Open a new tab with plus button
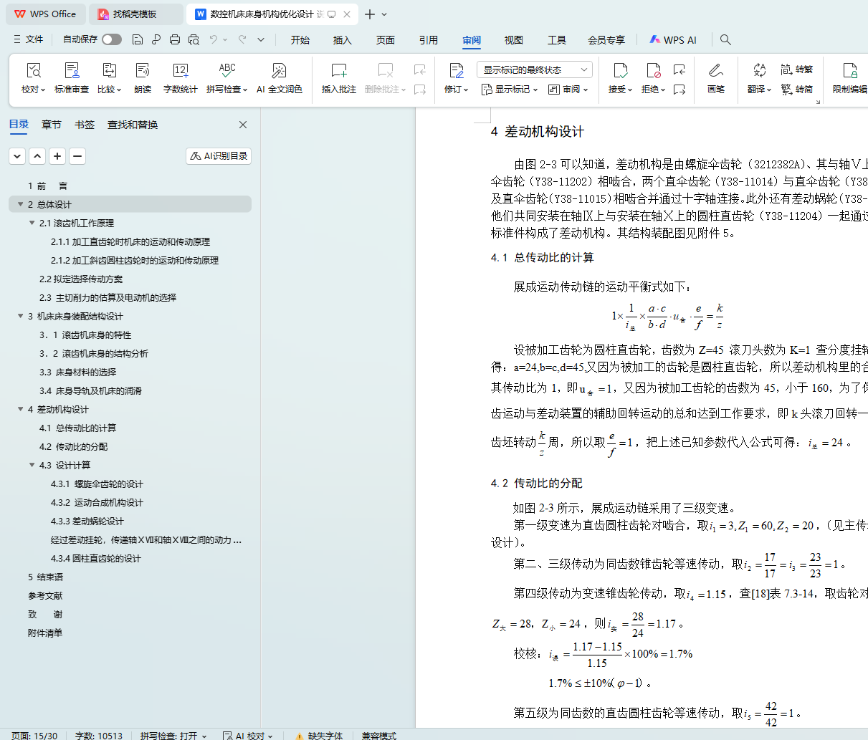The image size is (868, 740). click(370, 14)
